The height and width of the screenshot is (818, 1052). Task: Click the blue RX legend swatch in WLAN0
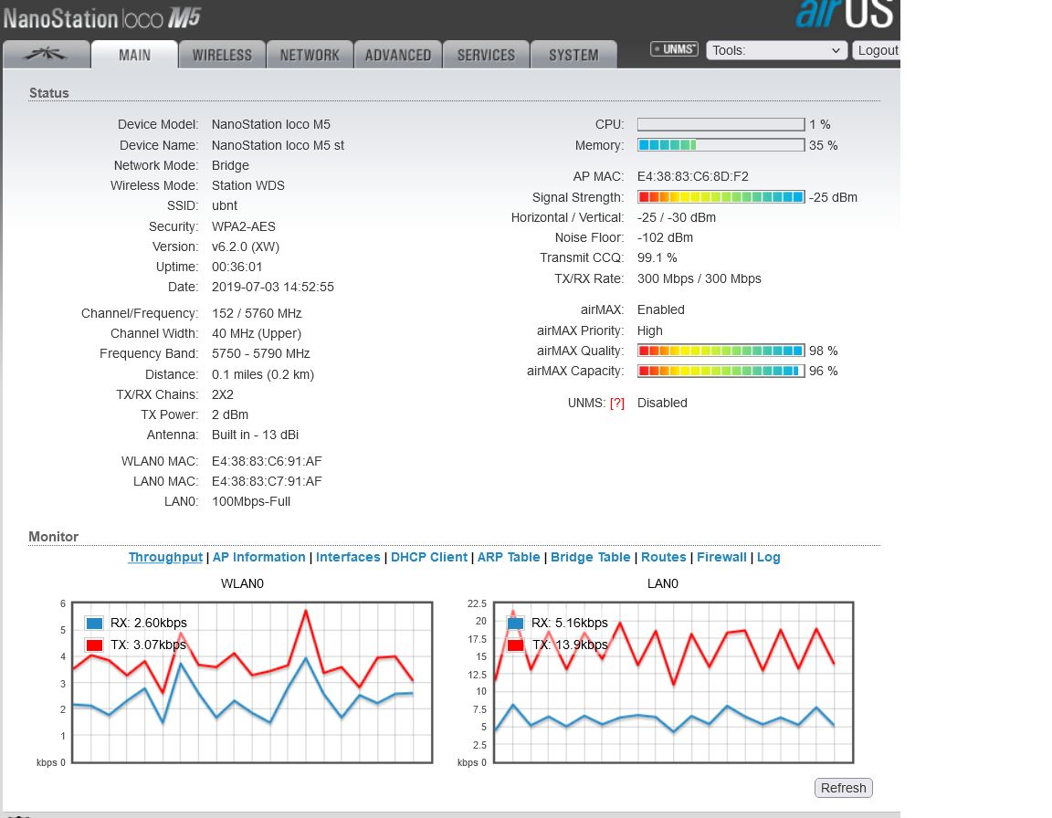click(93, 624)
